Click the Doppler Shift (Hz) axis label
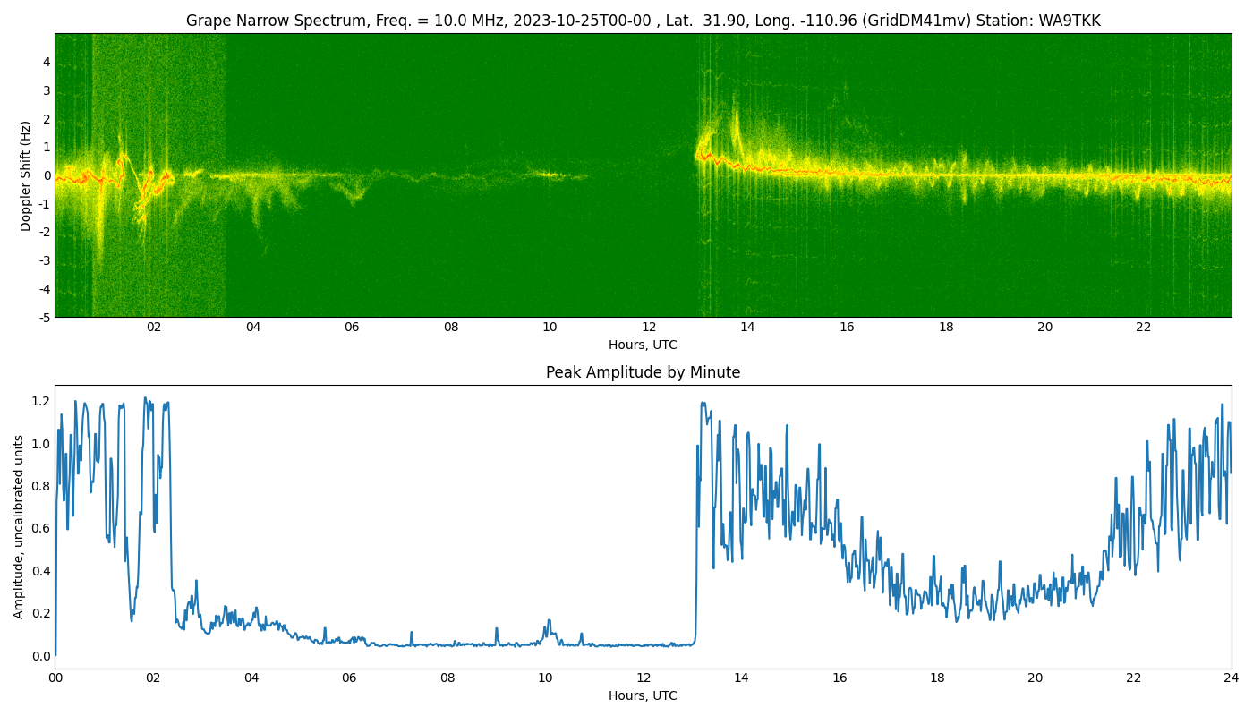1253x716 pixels. (26, 175)
